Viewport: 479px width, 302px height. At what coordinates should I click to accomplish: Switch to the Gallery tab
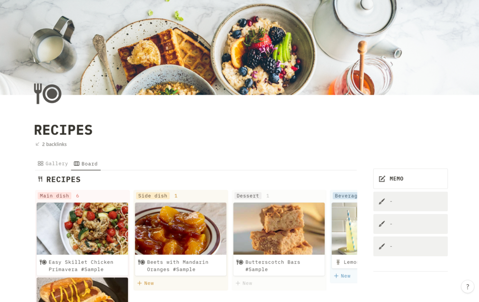tap(53, 164)
